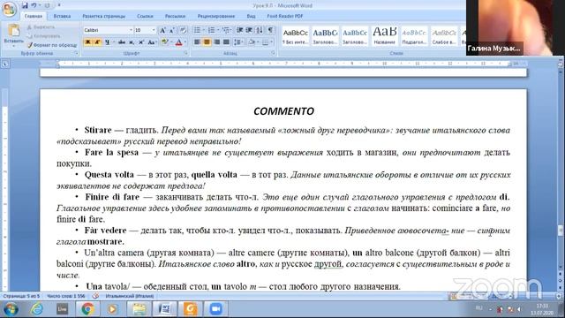Clear text formatting

click(x=183, y=30)
